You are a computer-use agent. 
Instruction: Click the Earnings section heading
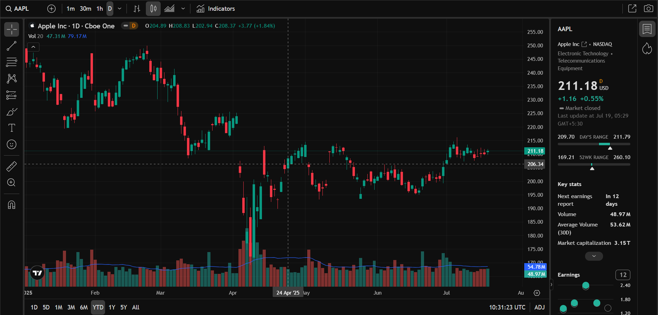click(x=568, y=275)
